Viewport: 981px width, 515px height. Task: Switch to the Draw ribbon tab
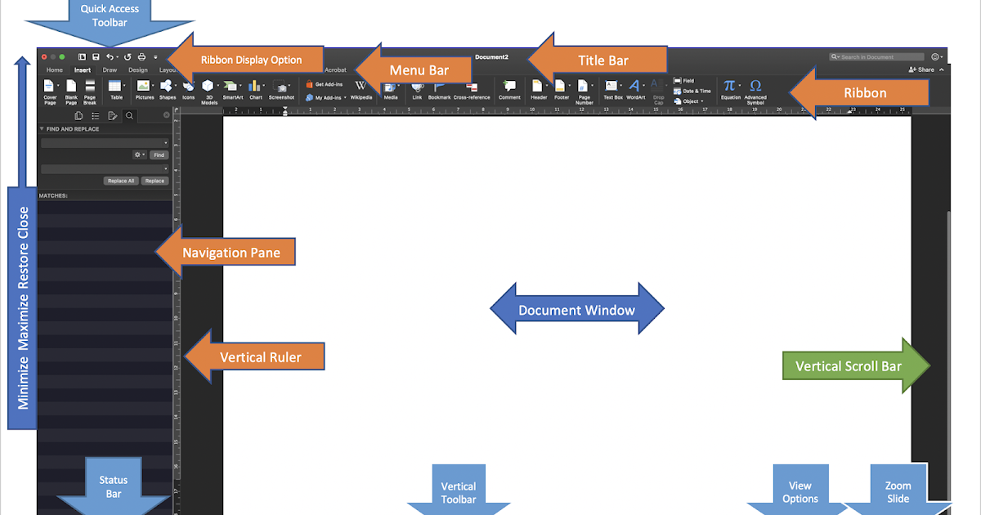(x=110, y=70)
